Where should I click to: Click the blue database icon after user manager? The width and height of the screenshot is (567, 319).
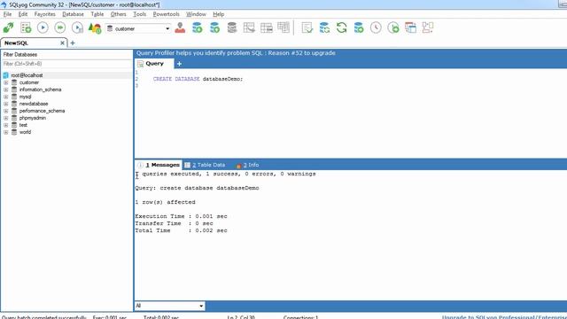(x=198, y=27)
